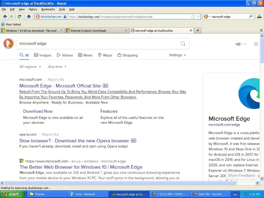
Task: Click the padlock site security icon
Action: click(x=65, y=17)
